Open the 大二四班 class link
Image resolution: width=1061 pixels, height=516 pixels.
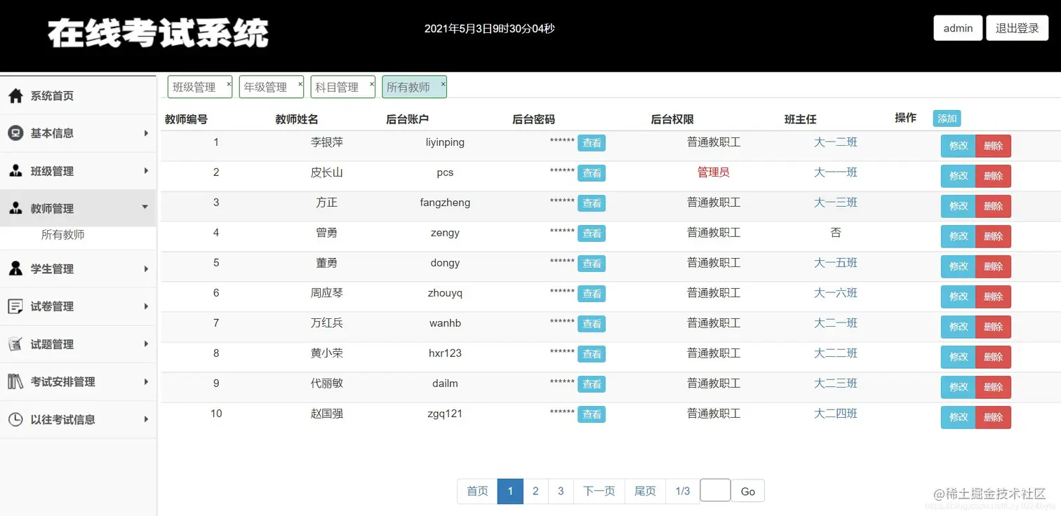point(836,414)
